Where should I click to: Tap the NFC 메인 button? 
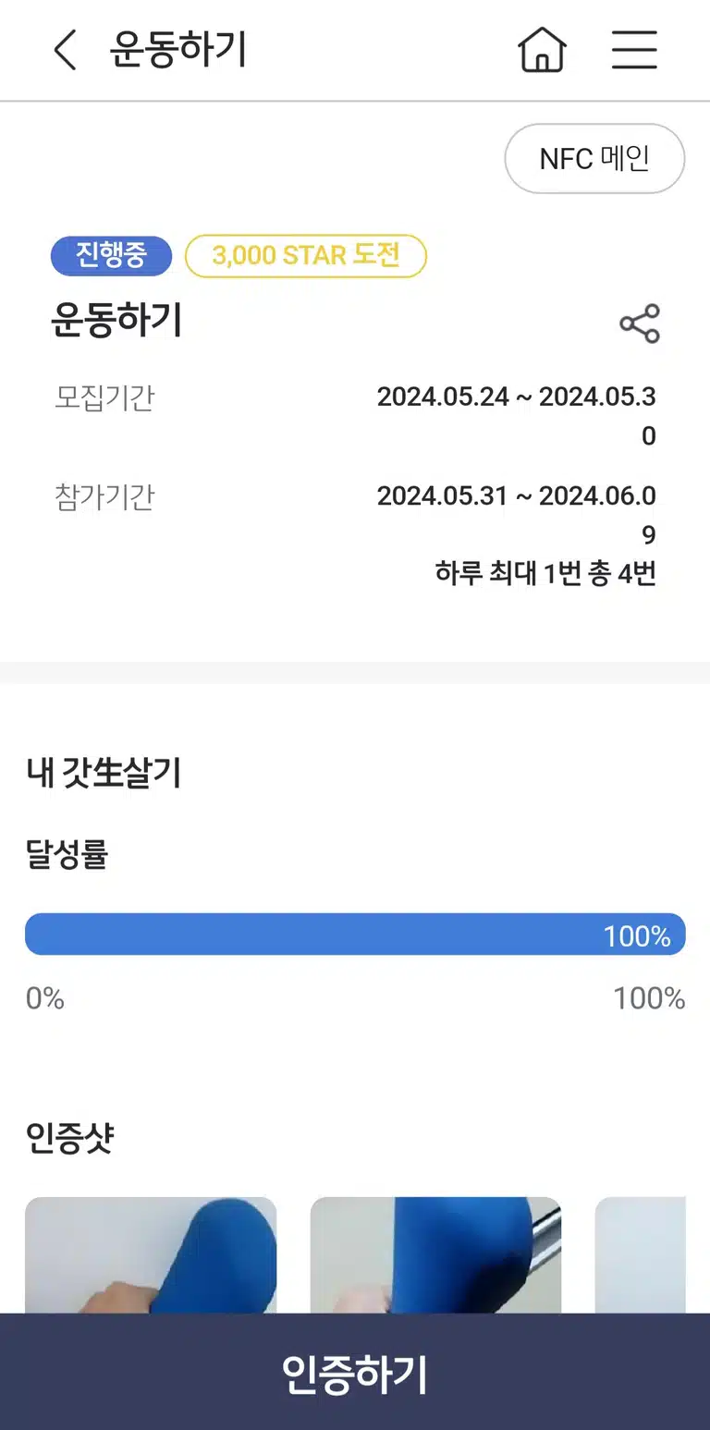[x=594, y=159]
